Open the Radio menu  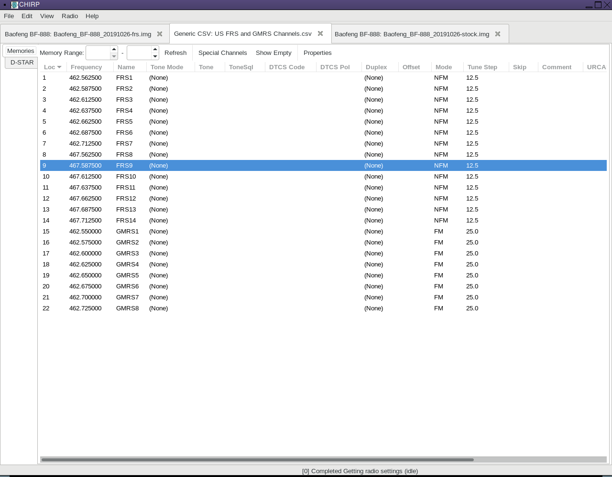pos(70,16)
